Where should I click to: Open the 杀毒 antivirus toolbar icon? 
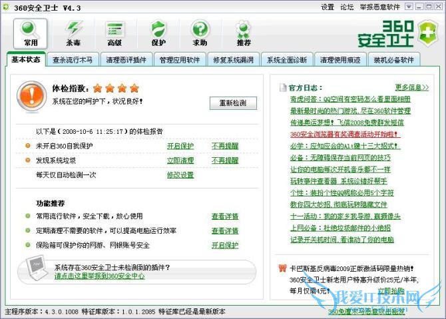pyautogui.click(x=73, y=32)
